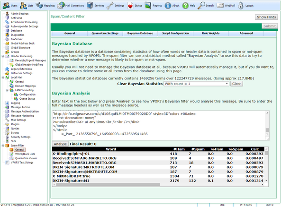Click the Clear button
The height and width of the screenshot is (207, 281).
click(236, 84)
